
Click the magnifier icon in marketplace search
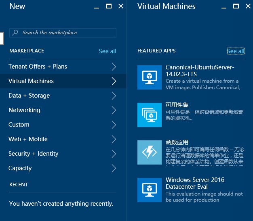(15, 33)
